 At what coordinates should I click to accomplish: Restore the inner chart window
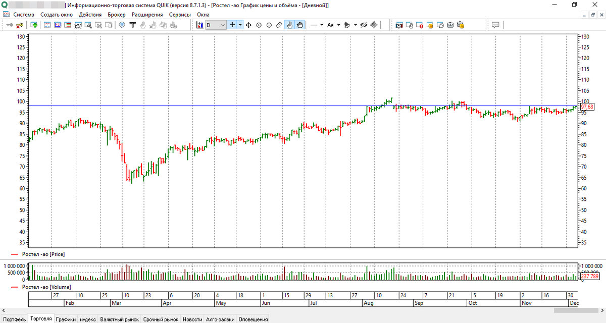coord(592,15)
